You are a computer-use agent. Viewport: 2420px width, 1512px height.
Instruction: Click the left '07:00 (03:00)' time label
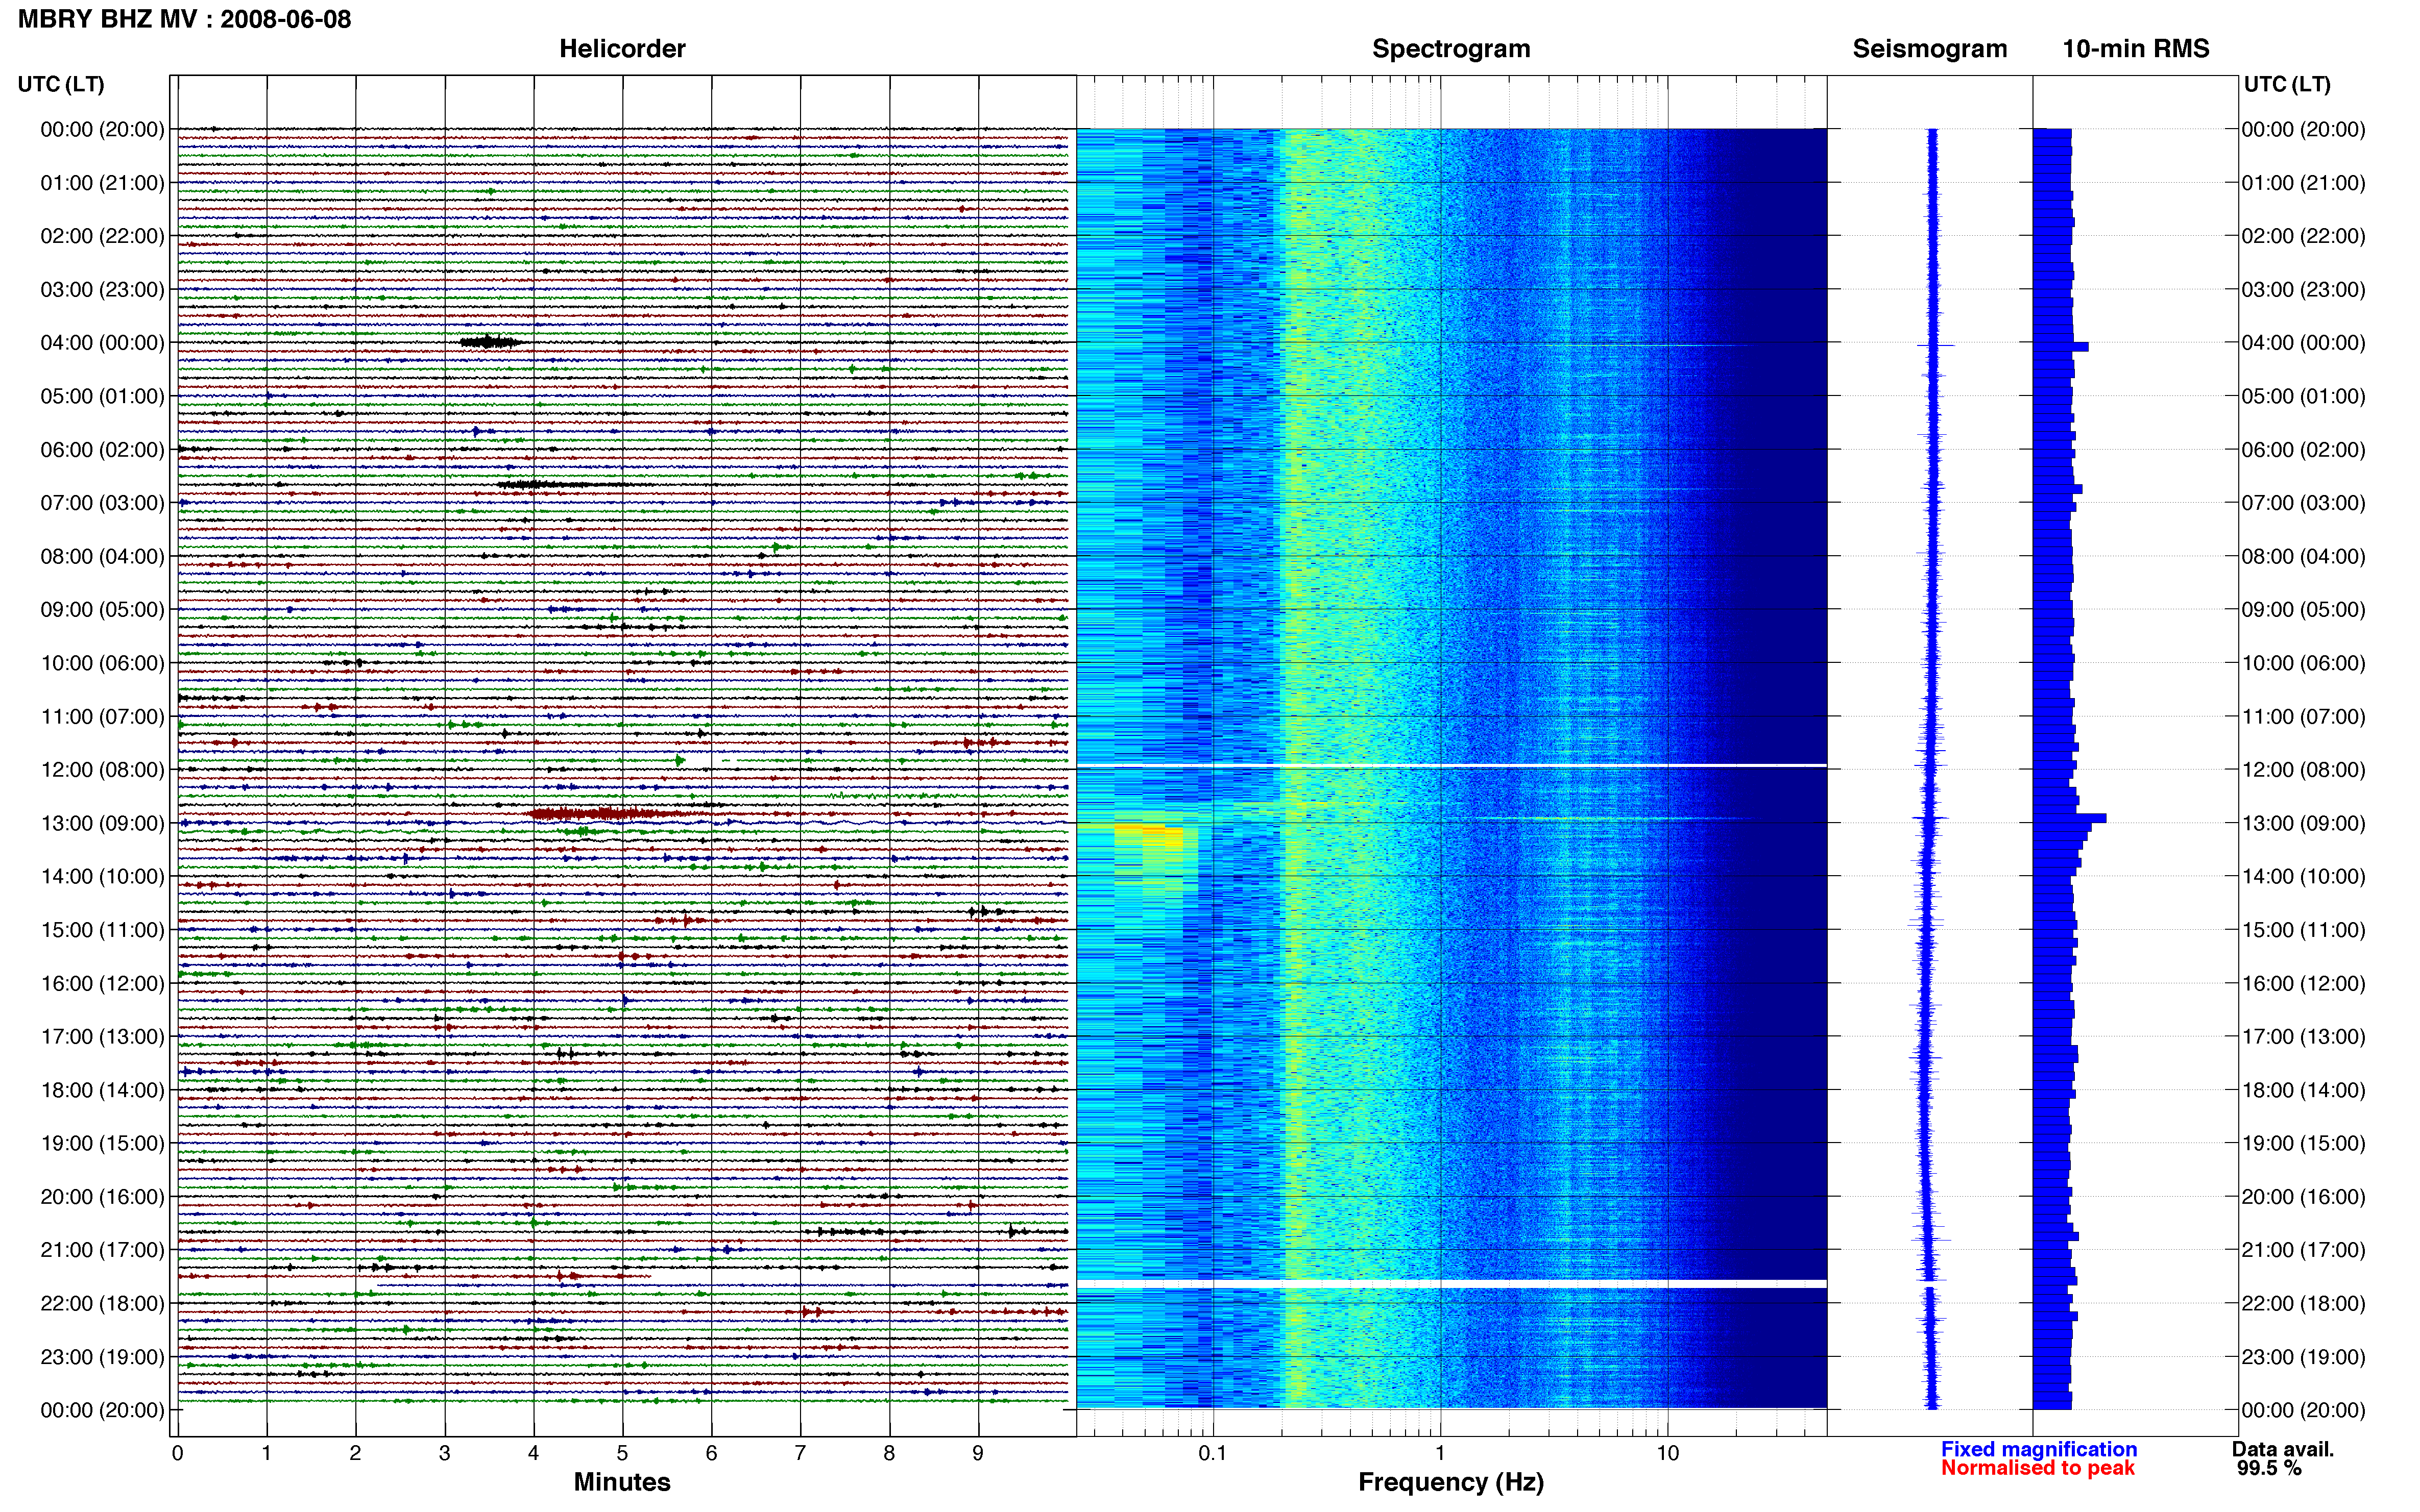tap(102, 502)
